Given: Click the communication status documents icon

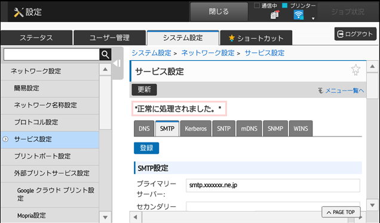Looking at the screenshot, I should 275,14.
